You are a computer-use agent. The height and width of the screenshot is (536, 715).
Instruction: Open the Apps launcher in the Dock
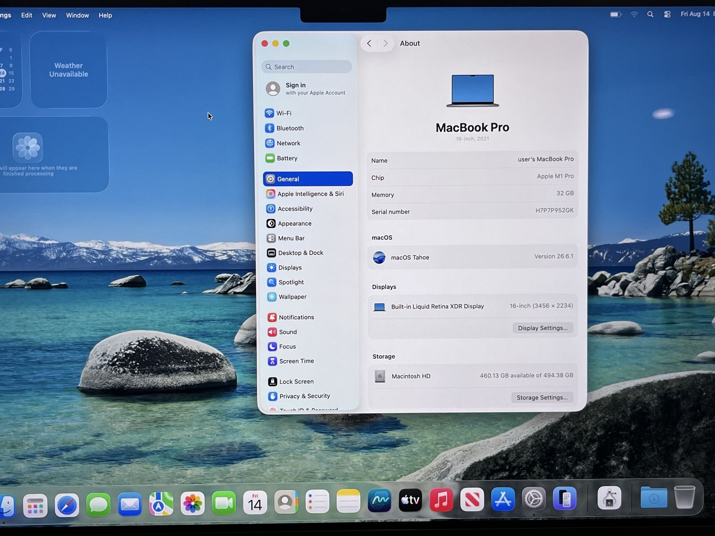35,506
